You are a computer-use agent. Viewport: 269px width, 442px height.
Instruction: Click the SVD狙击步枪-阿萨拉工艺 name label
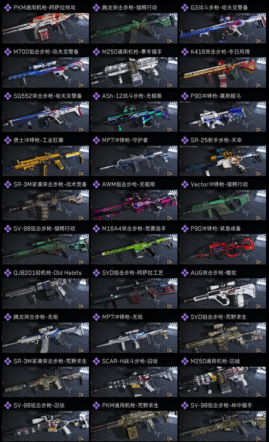pyautogui.click(x=132, y=273)
